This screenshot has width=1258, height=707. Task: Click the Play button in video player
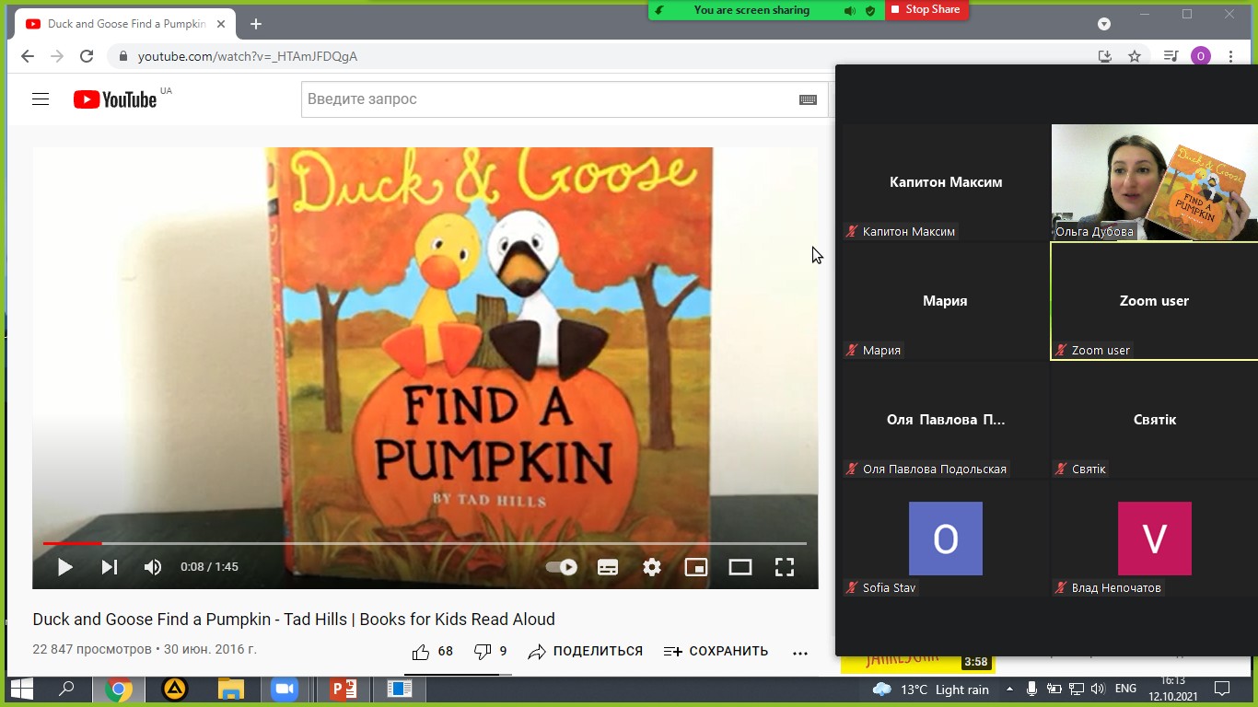(64, 567)
